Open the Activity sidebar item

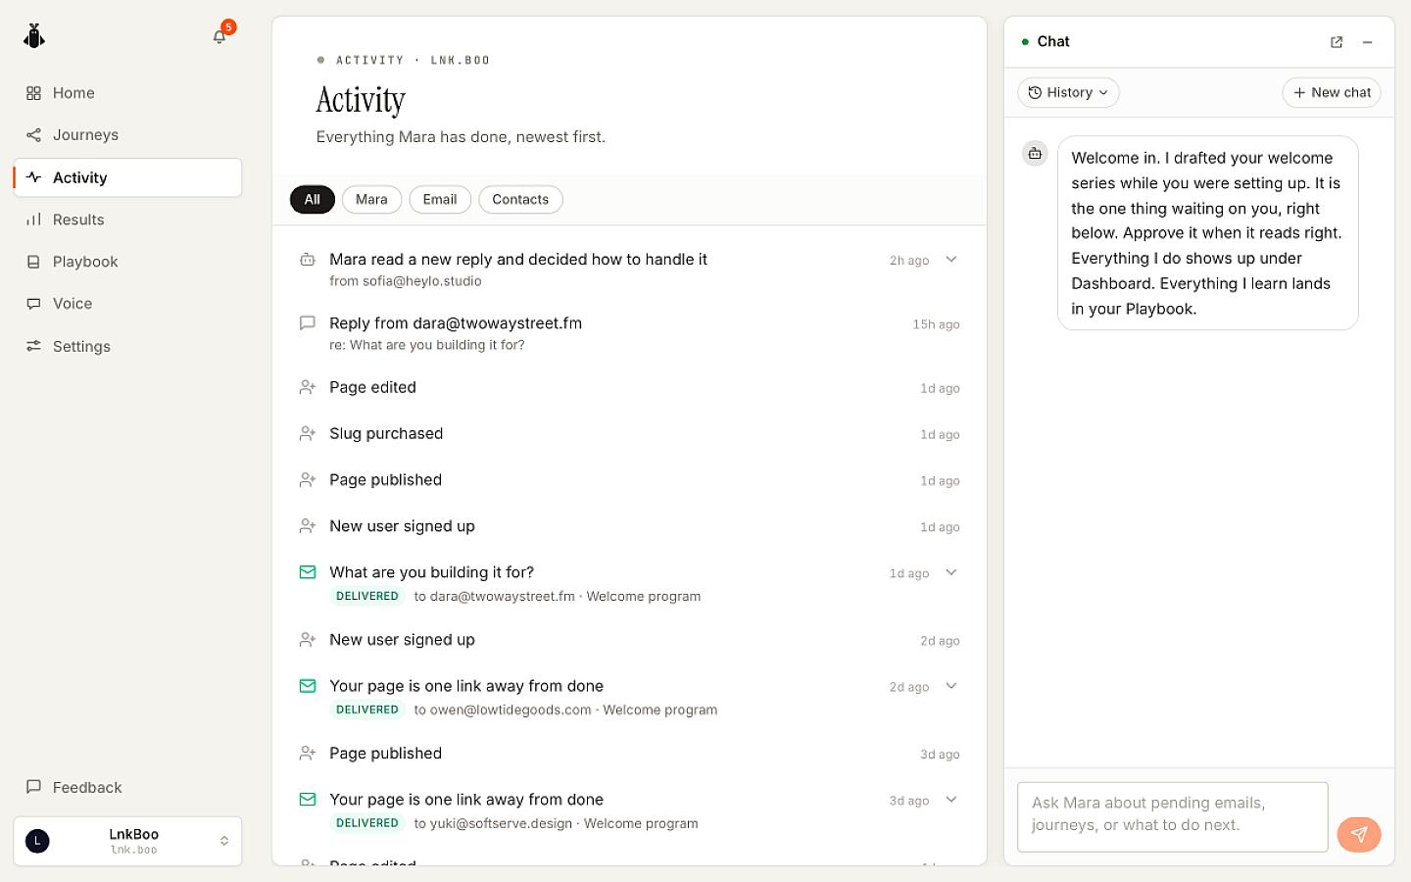tap(127, 177)
